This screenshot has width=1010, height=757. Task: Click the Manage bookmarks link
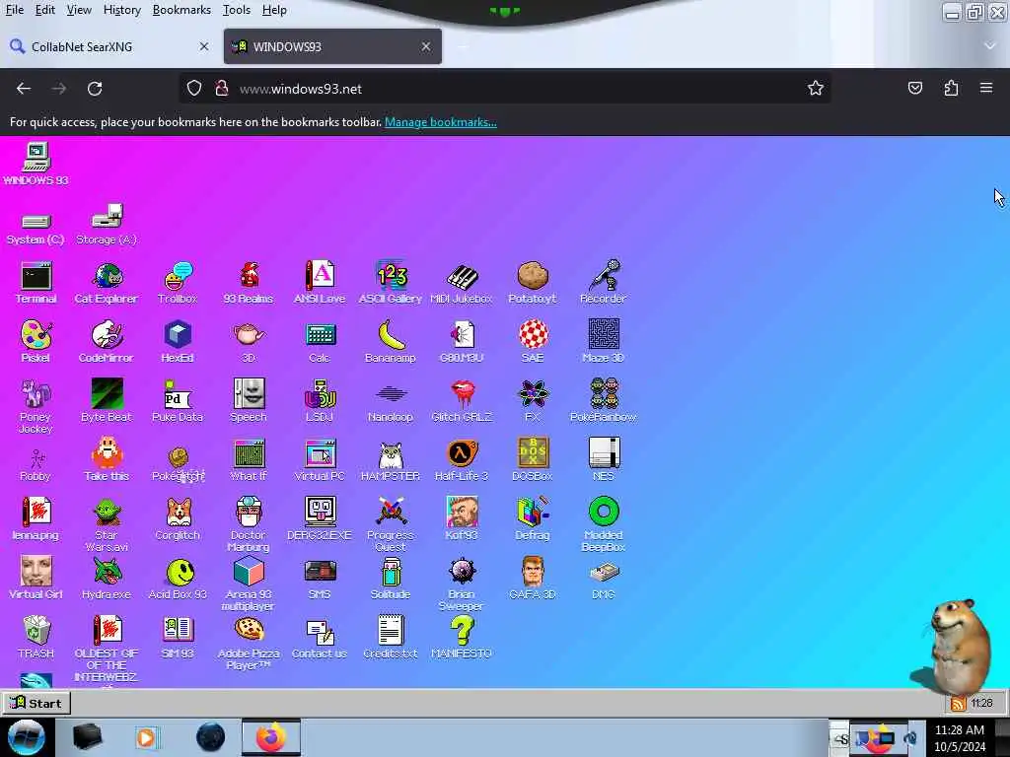[x=441, y=121]
